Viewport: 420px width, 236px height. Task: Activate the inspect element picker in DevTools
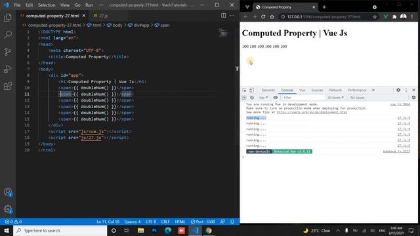click(x=244, y=90)
